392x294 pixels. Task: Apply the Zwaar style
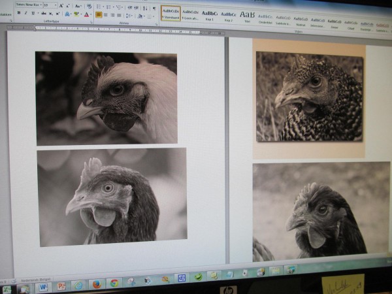[x=335, y=24]
